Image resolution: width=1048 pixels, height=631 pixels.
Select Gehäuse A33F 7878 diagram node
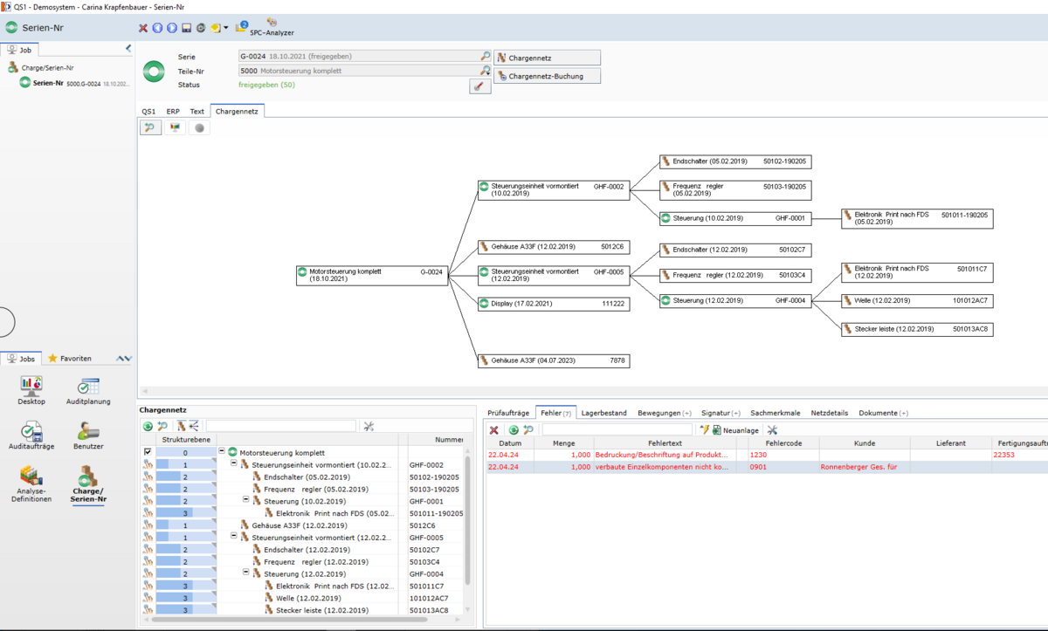tap(554, 360)
